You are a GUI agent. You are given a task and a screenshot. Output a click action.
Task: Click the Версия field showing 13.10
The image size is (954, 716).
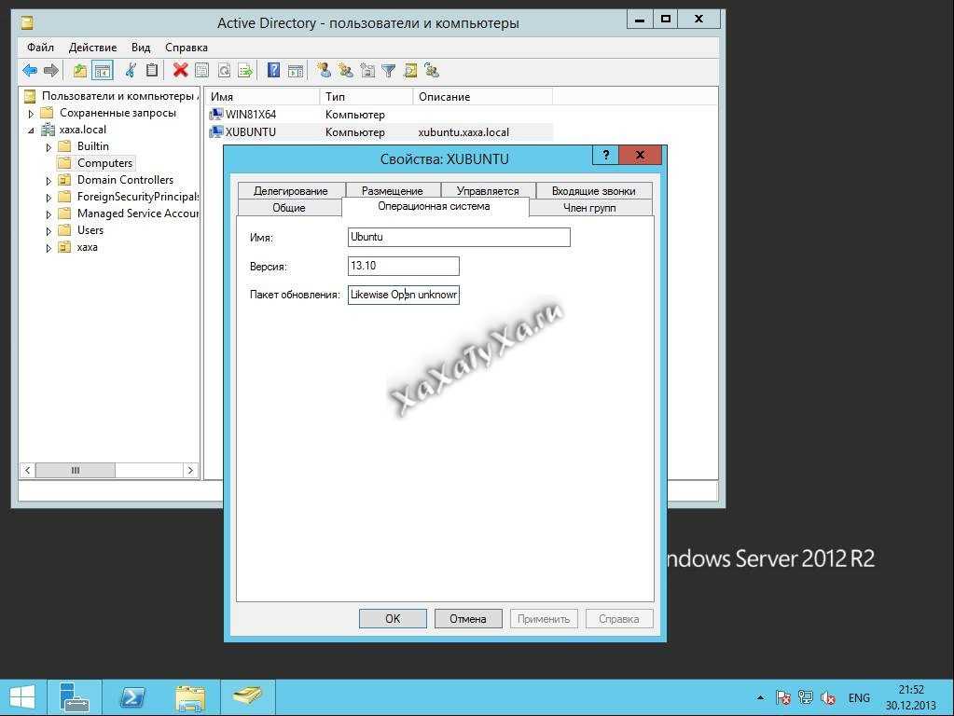(x=403, y=266)
